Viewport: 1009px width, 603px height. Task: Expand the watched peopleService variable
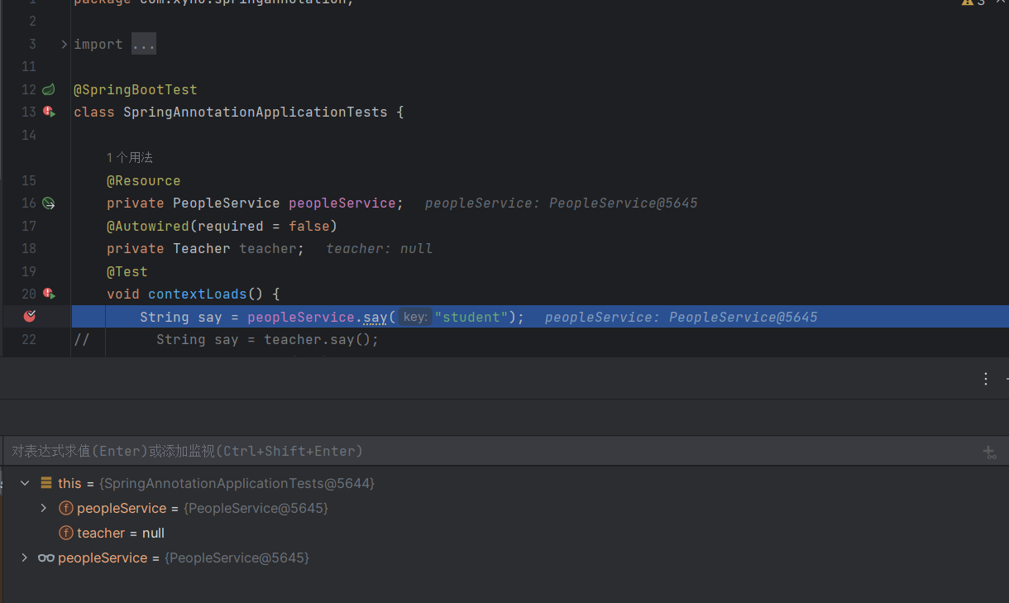tap(25, 558)
